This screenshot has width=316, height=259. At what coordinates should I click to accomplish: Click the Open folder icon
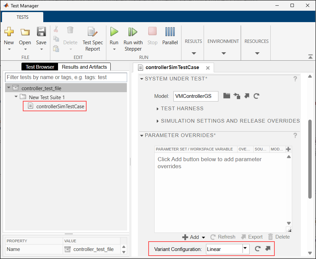[25, 32]
